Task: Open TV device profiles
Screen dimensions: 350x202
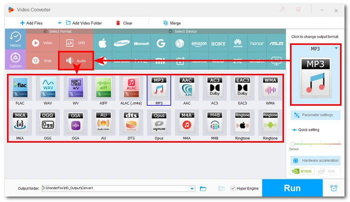Action: point(276,61)
